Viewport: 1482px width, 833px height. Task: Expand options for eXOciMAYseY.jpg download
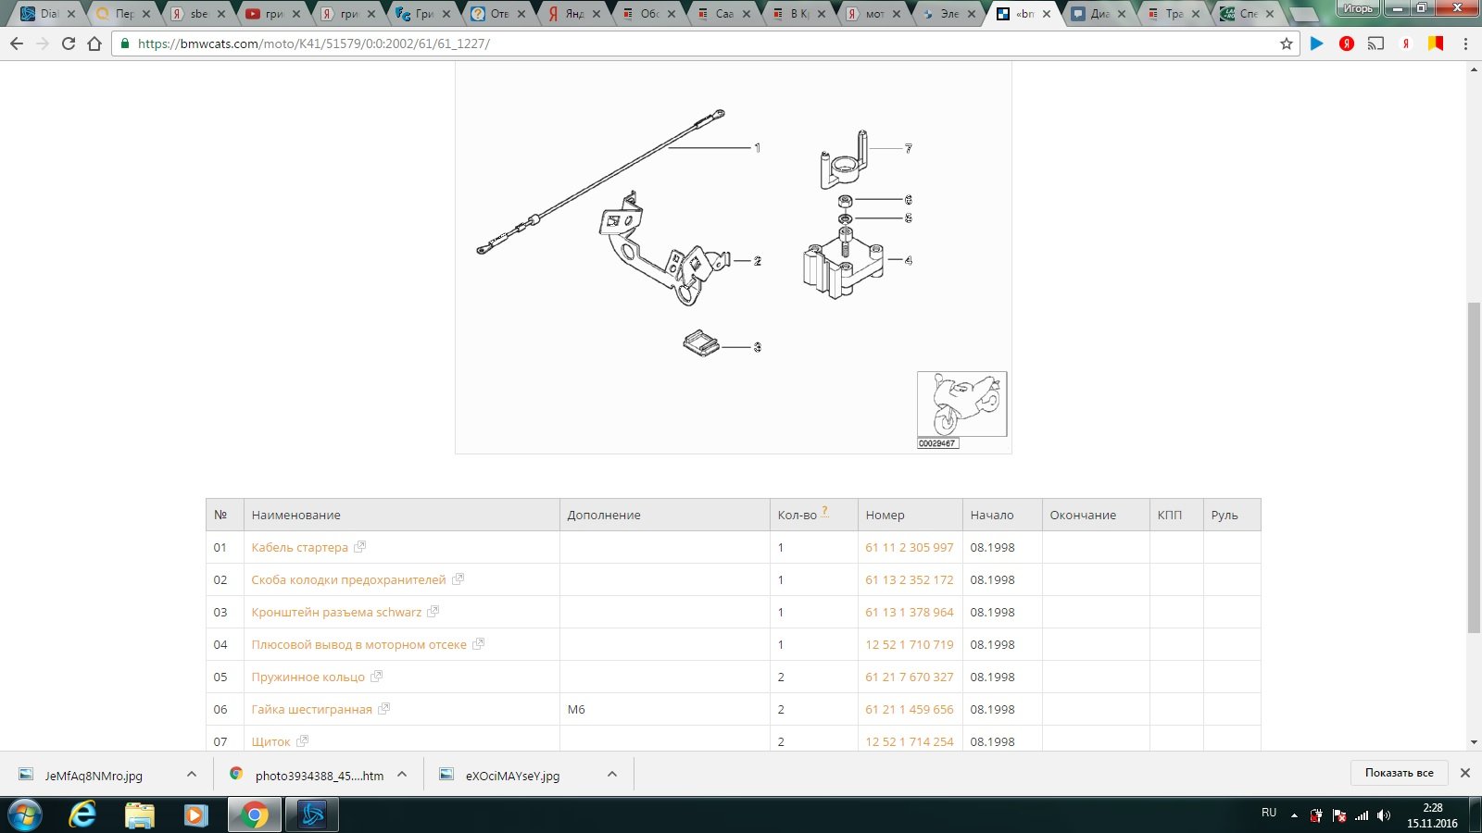[x=612, y=774]
